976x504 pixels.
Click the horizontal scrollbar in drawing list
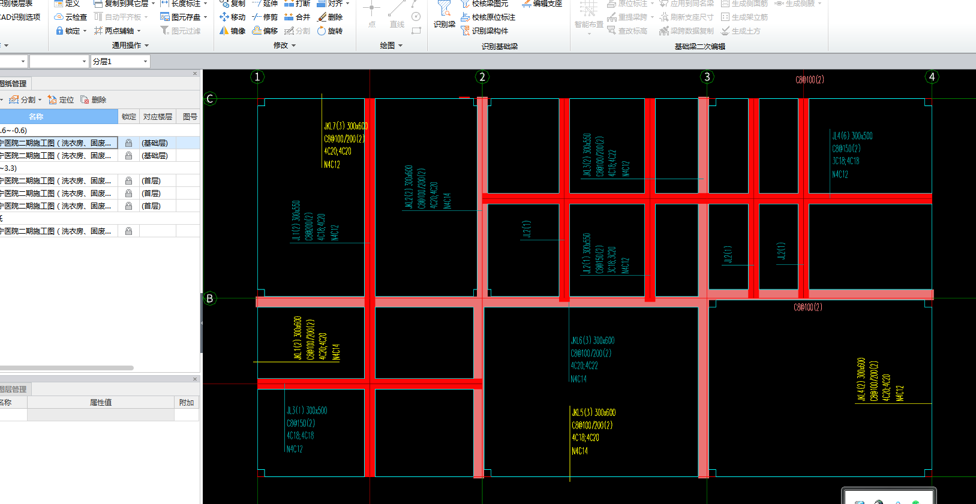[x=66, y=368]
